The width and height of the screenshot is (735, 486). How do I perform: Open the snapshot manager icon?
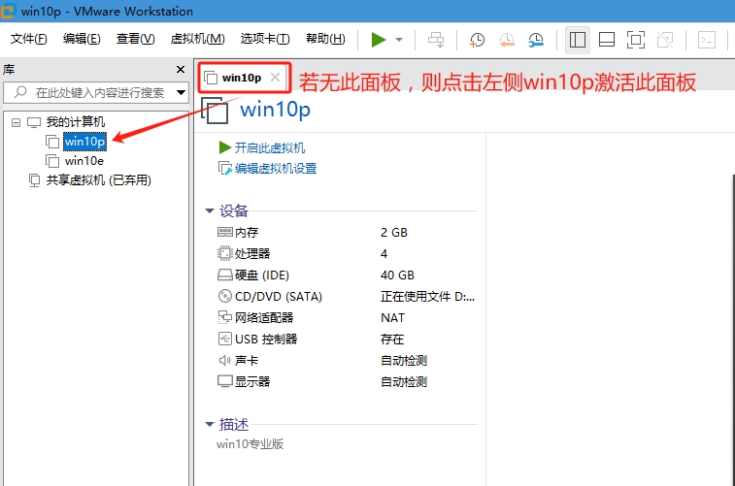click(535, 40)
